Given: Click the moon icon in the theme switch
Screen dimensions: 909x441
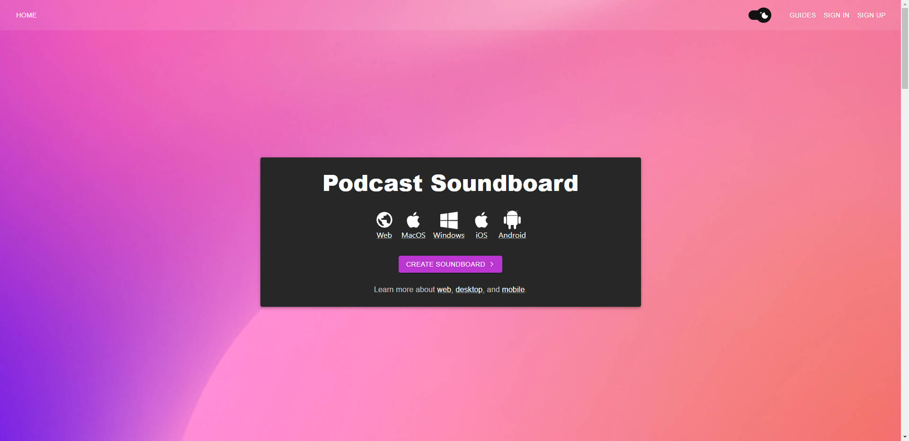Looking at the screenshot, I should (764, 16).
